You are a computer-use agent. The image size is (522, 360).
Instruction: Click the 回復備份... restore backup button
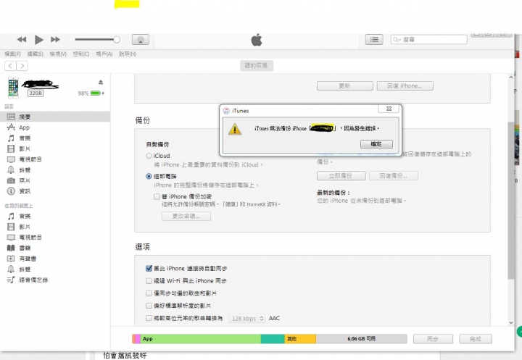point(394,176)
